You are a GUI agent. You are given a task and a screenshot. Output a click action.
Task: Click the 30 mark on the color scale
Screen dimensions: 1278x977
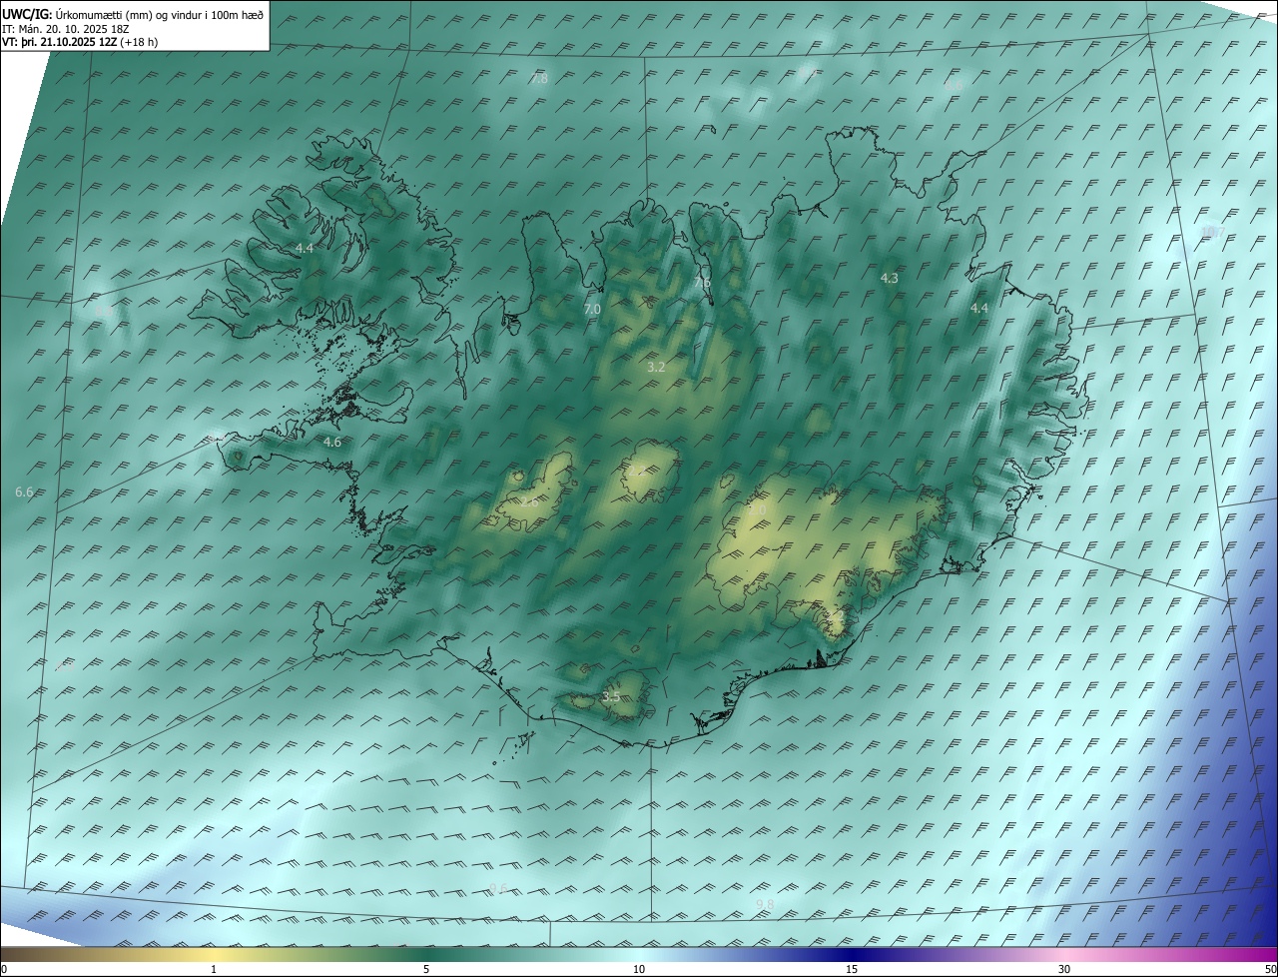(1064, 970)
